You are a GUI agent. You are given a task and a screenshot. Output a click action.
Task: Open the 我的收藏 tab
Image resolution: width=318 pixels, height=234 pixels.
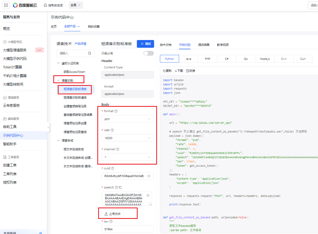(x=94, y=27)
